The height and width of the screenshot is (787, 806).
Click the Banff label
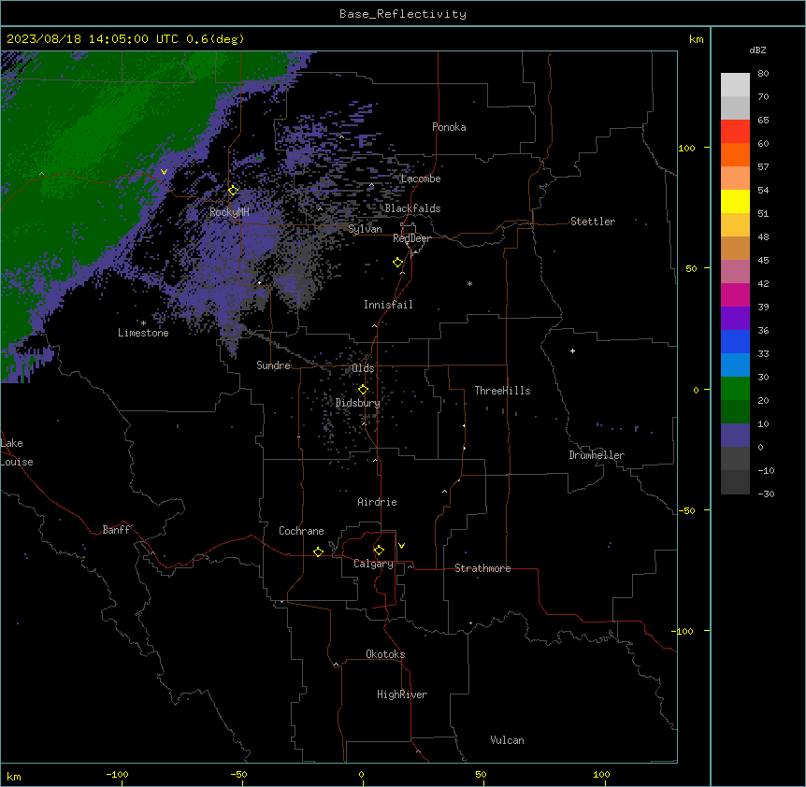(x=116, y=530)
